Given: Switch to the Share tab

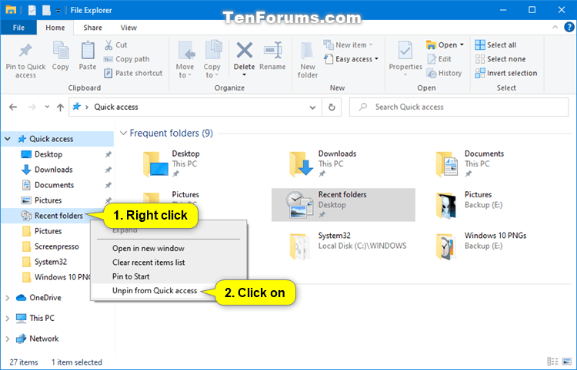Looking at the screenshot, I should pyautogui.click(x=92, y=28).
